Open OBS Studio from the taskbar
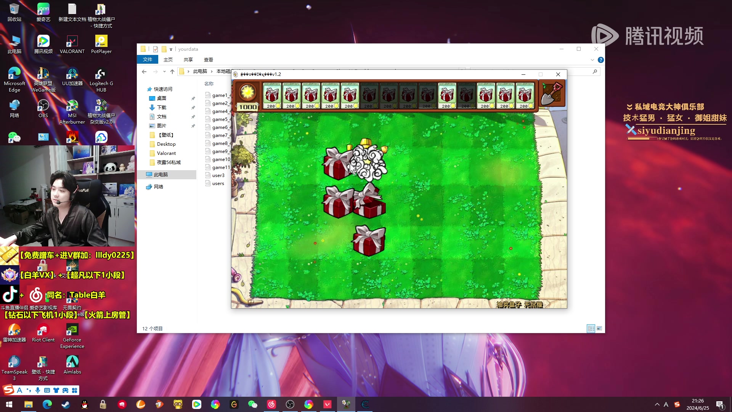Image resolution: width=732 pixels, height=412 pixels. [290, 404]
